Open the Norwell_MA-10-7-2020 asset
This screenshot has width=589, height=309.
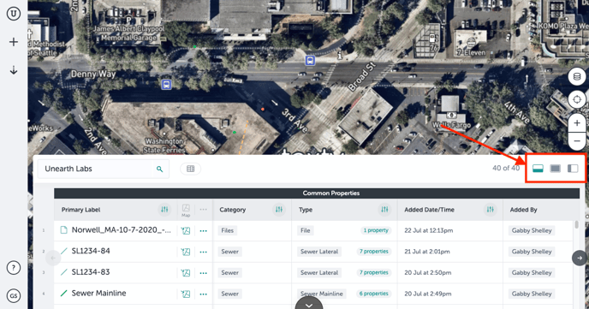[x=122, y=229]
